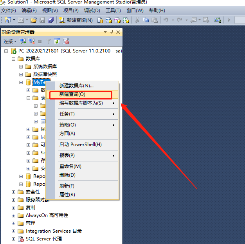Click the XMLA query icon
The height and width of the screenshot is (244, 245).
pos(126,20)
